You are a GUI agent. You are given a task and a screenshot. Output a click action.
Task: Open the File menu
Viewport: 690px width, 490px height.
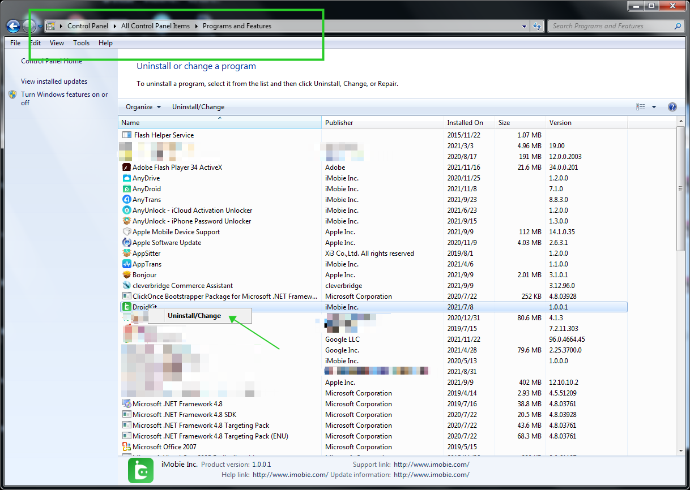coord(15,43)
